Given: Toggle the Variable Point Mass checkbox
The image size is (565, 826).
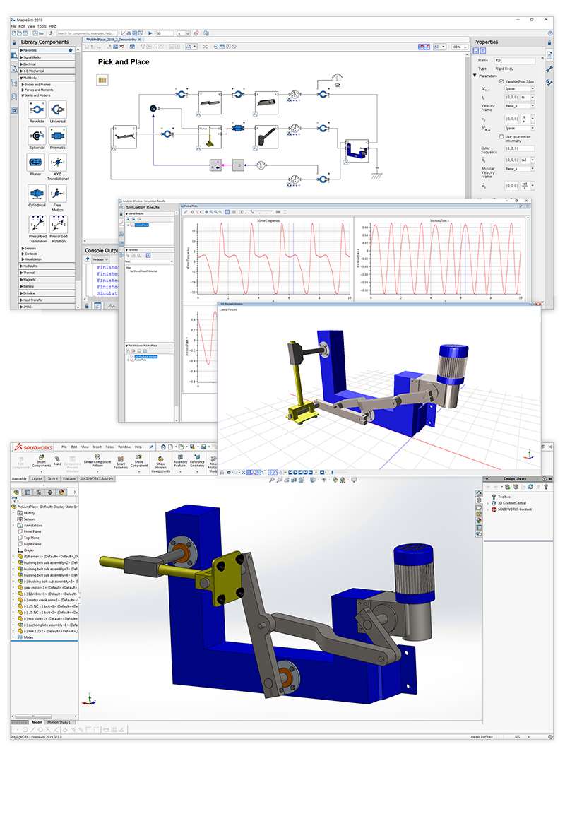Looking at the screenshot, I should tap(501, 82).
